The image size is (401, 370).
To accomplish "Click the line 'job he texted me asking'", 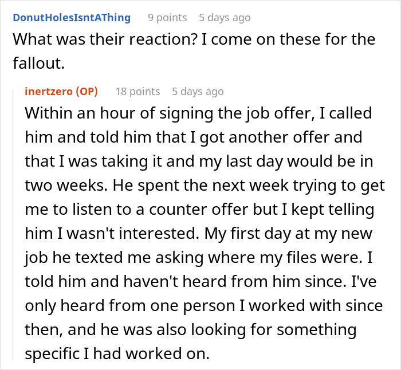I will (198, 258).
